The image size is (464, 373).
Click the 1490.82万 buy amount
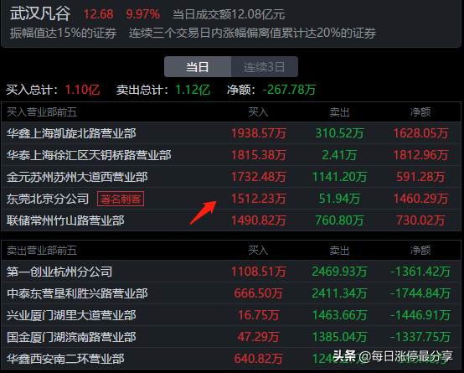click(x=258, y=220)
